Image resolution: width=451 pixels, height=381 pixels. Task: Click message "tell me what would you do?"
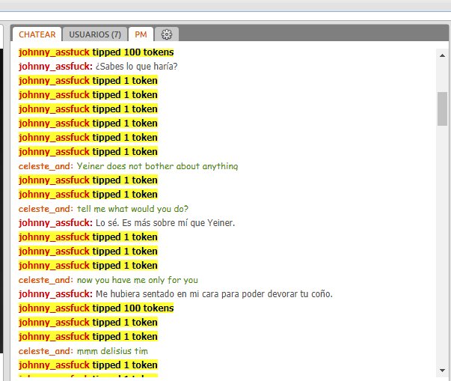tap(132, 209)
